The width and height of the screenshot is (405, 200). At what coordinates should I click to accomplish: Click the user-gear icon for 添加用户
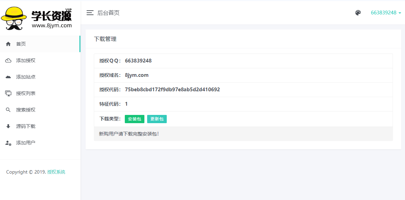(8, 143)
